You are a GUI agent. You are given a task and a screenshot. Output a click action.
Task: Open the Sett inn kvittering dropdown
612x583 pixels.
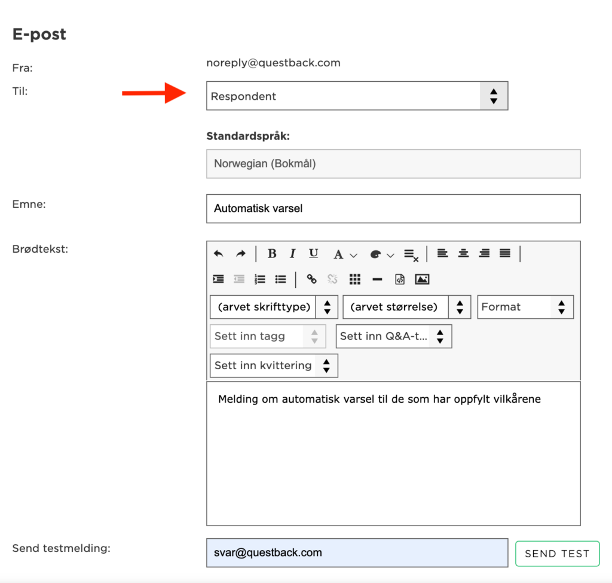click(x=274, y=366)
